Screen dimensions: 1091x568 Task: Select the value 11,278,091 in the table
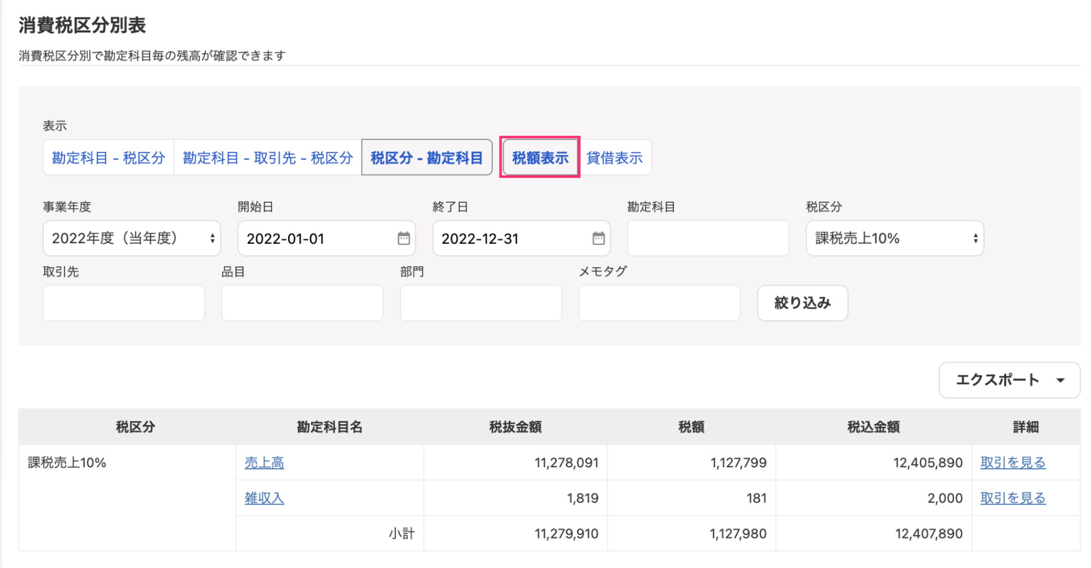[567, 463]
